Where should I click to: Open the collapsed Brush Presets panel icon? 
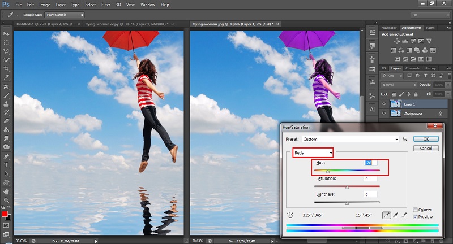[372, 68]
